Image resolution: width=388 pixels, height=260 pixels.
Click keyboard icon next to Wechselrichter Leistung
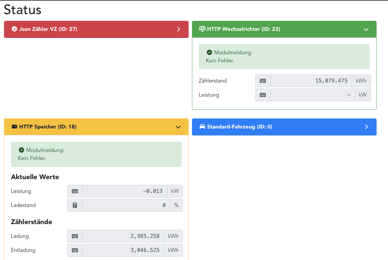point(263,95)
